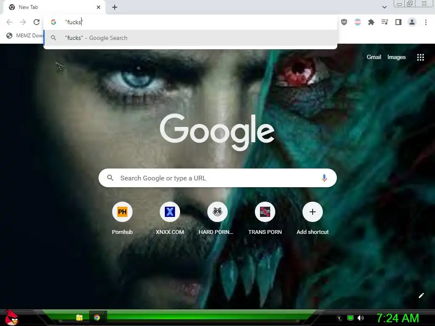Open the TRANS PORN shortcut tile
The image size is (435, 326).
pyautogui.click(x=265, y=219)
